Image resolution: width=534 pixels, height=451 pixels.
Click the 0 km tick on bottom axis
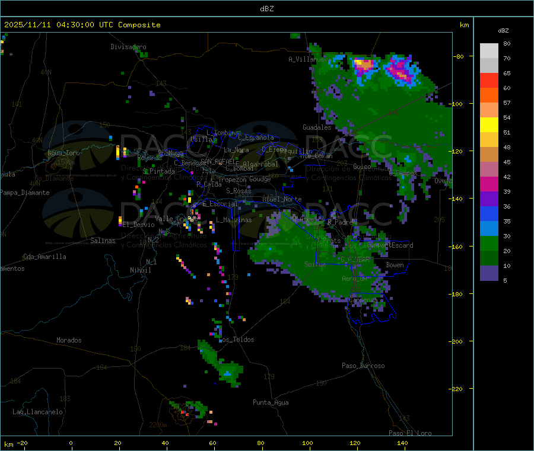pyautogui.click(x=71, y=443)
